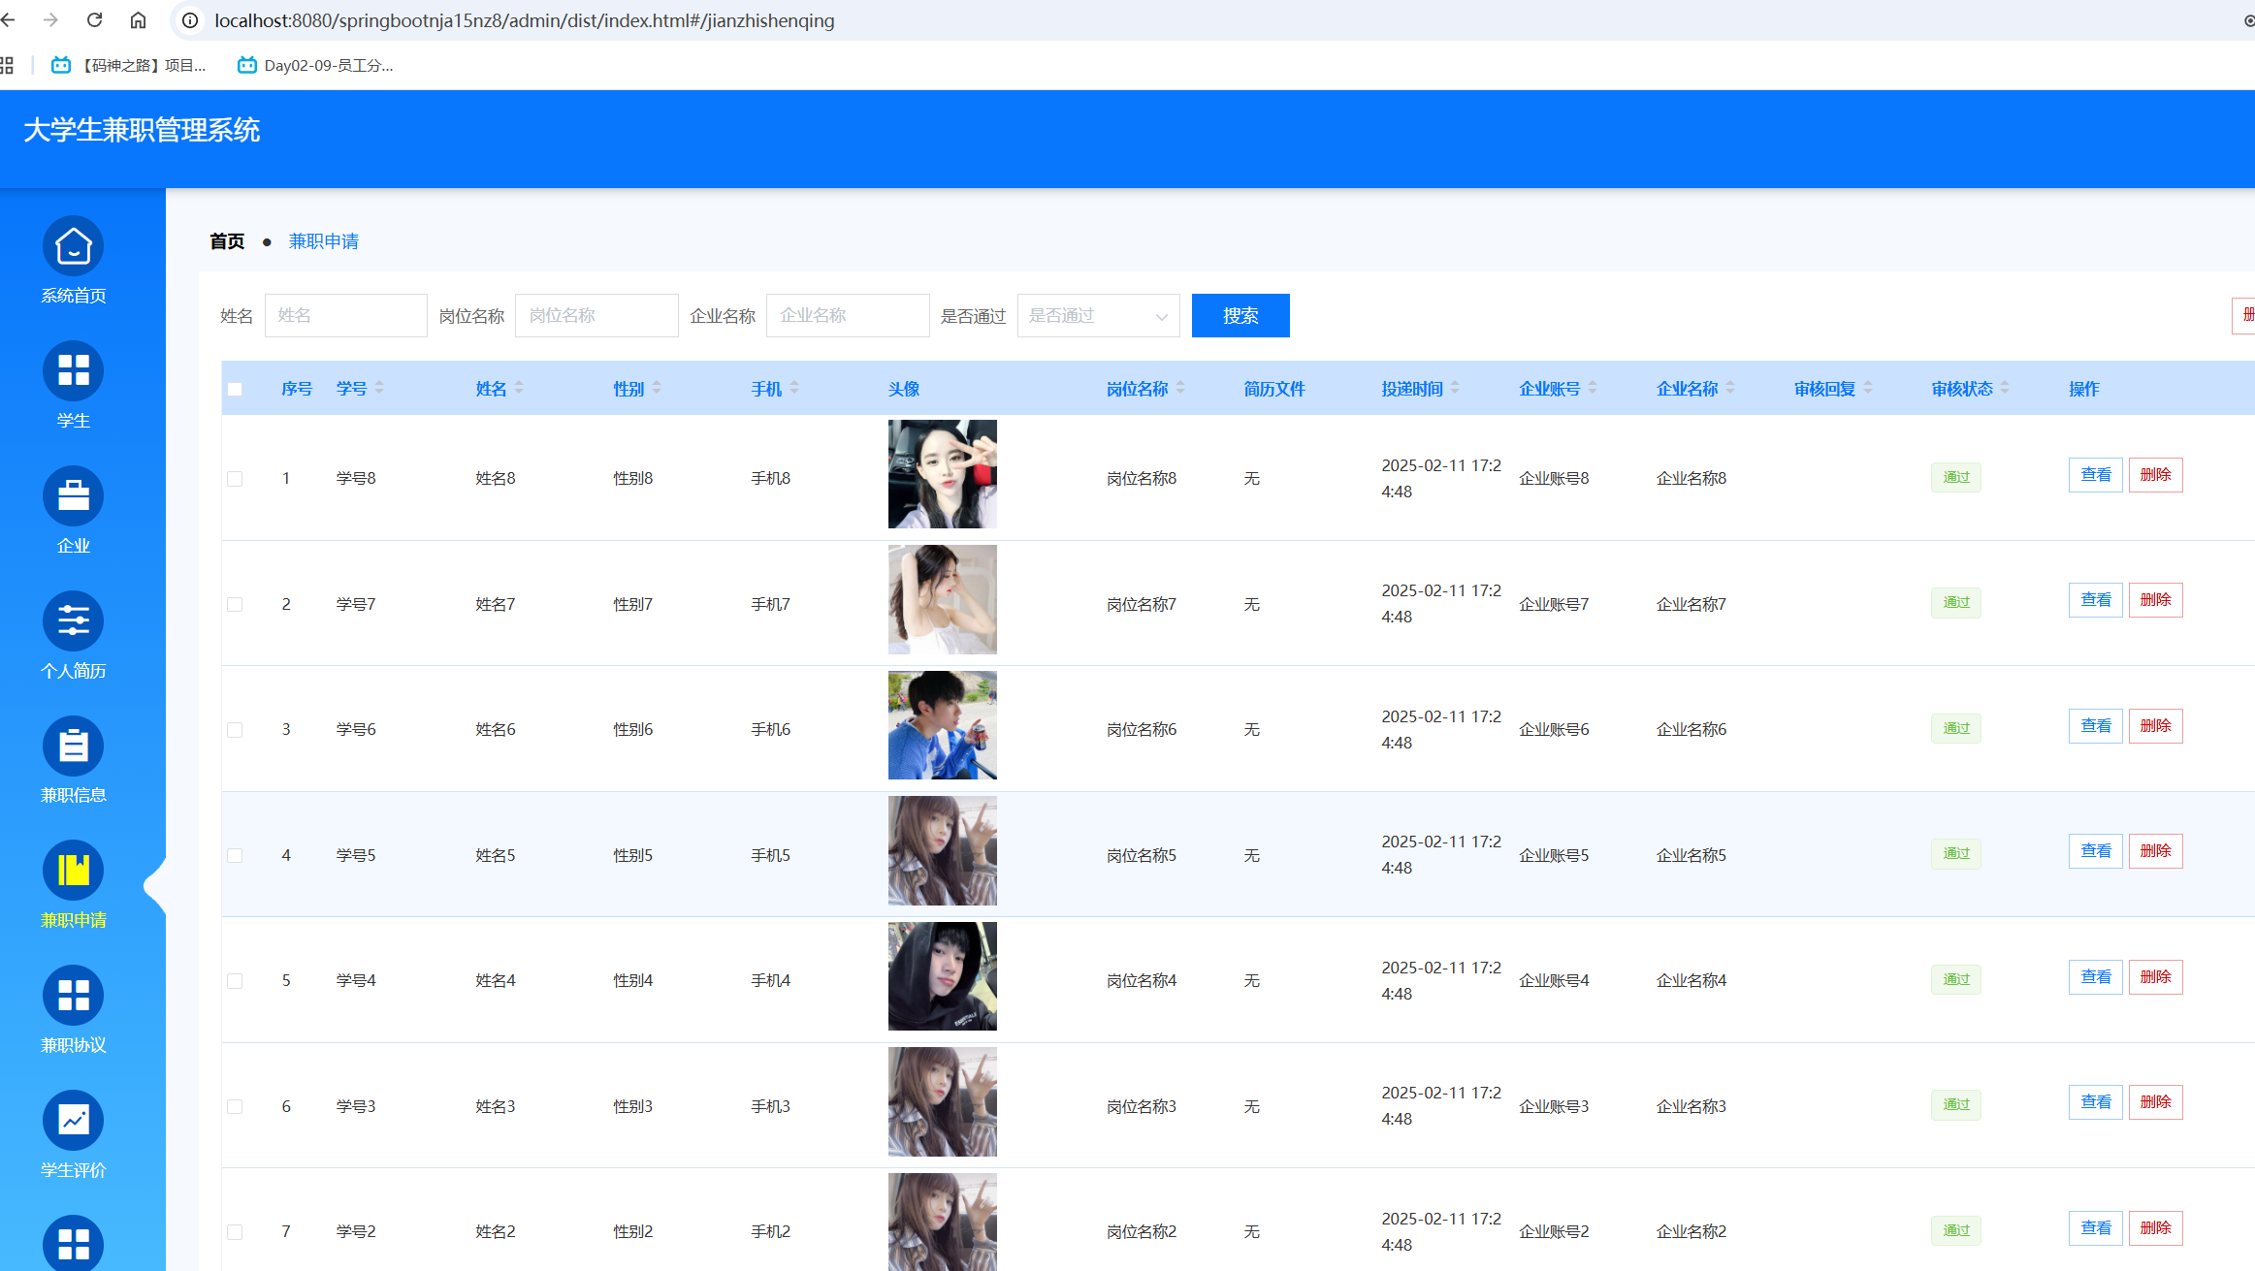
Task: Tick the checkbox for row 学号6
Action: [x=235, y=730]
